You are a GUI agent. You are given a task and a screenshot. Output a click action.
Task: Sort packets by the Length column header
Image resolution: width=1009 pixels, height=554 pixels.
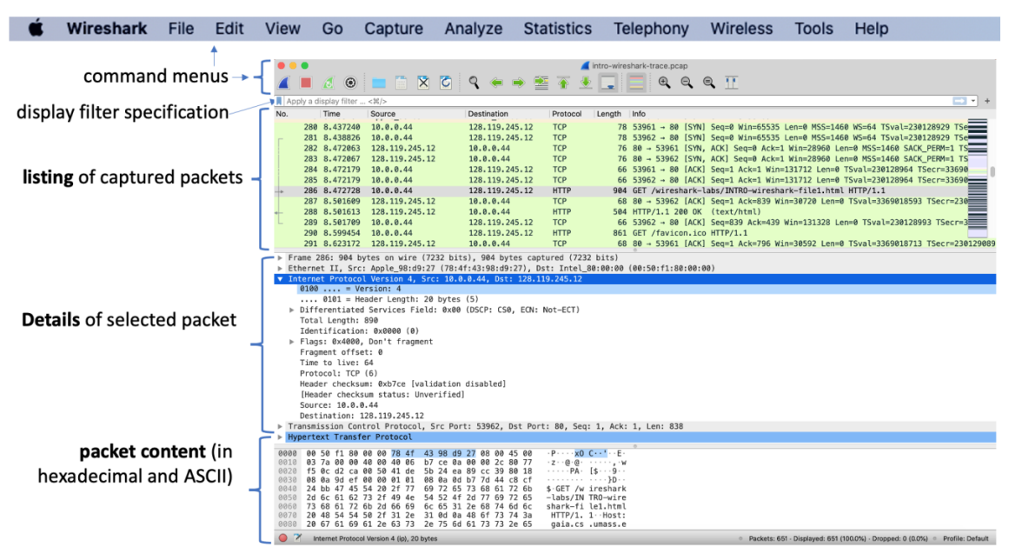pyautogui.click(x=610, y=114)
